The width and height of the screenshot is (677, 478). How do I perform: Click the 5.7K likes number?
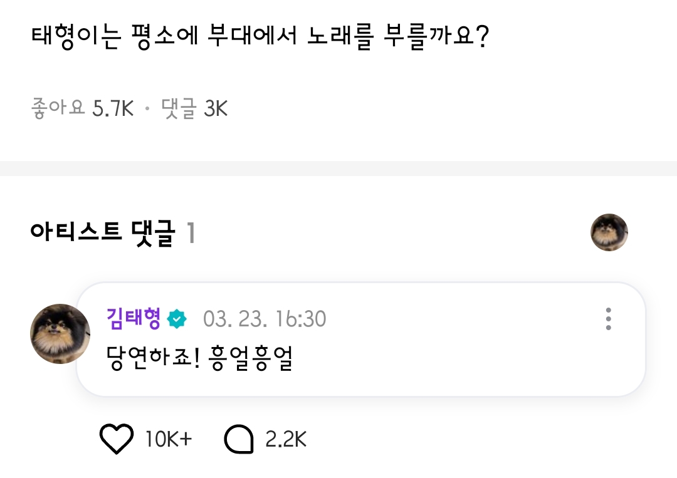tap(113, 108)
